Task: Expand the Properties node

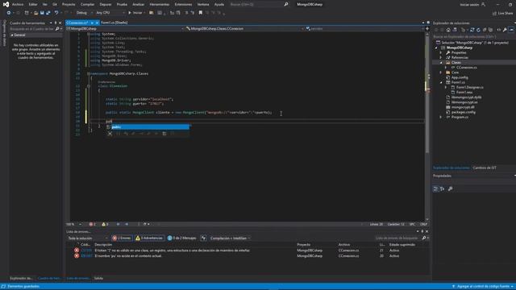Action: [x=441, y=52]
